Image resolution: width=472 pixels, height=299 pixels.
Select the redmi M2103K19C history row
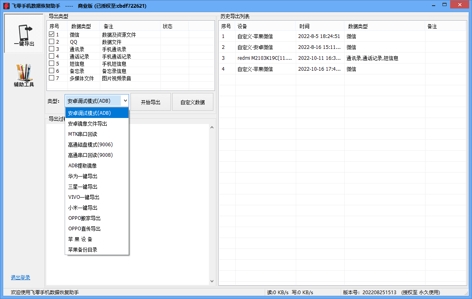point(265,58)
